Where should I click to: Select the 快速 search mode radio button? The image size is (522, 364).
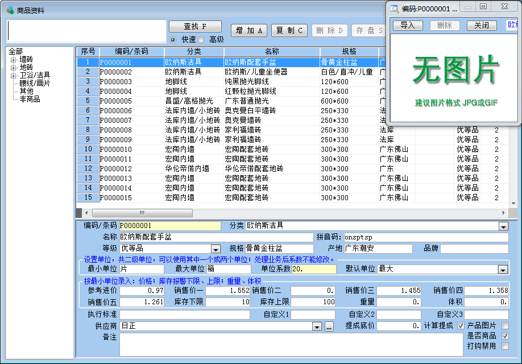pos(173,40)
